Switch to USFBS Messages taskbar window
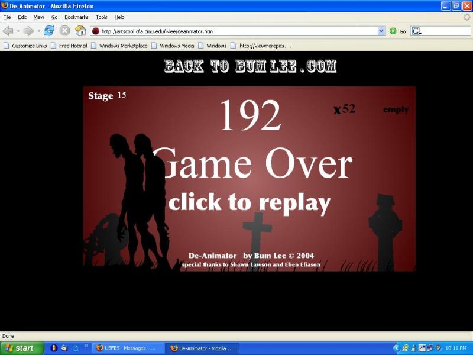 [x=128, y=348]
